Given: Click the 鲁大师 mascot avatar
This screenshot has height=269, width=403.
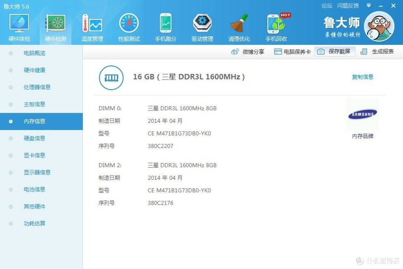Looking at the screenshot, I should 379,26.
